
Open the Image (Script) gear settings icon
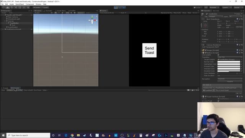click(x=242, y=50)
